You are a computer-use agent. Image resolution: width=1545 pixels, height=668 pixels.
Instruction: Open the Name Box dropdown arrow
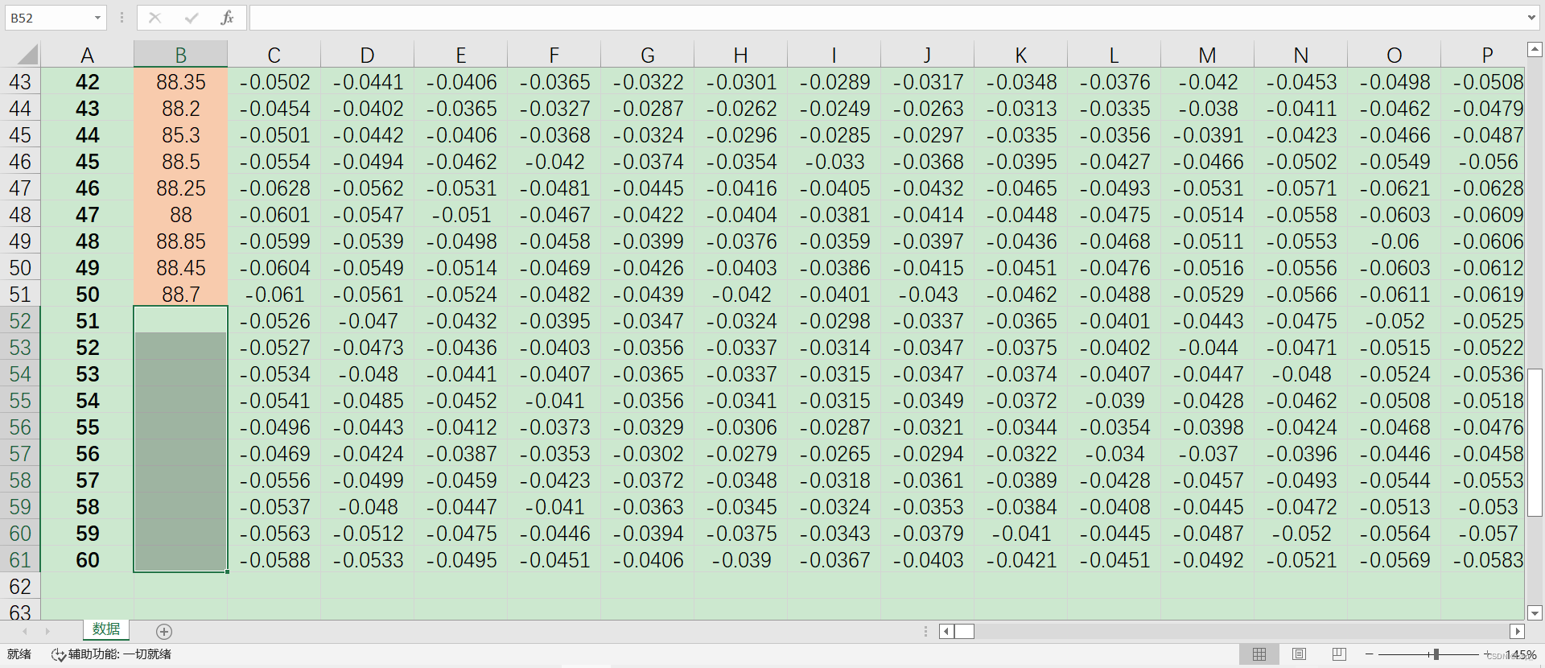coord(97,18)
